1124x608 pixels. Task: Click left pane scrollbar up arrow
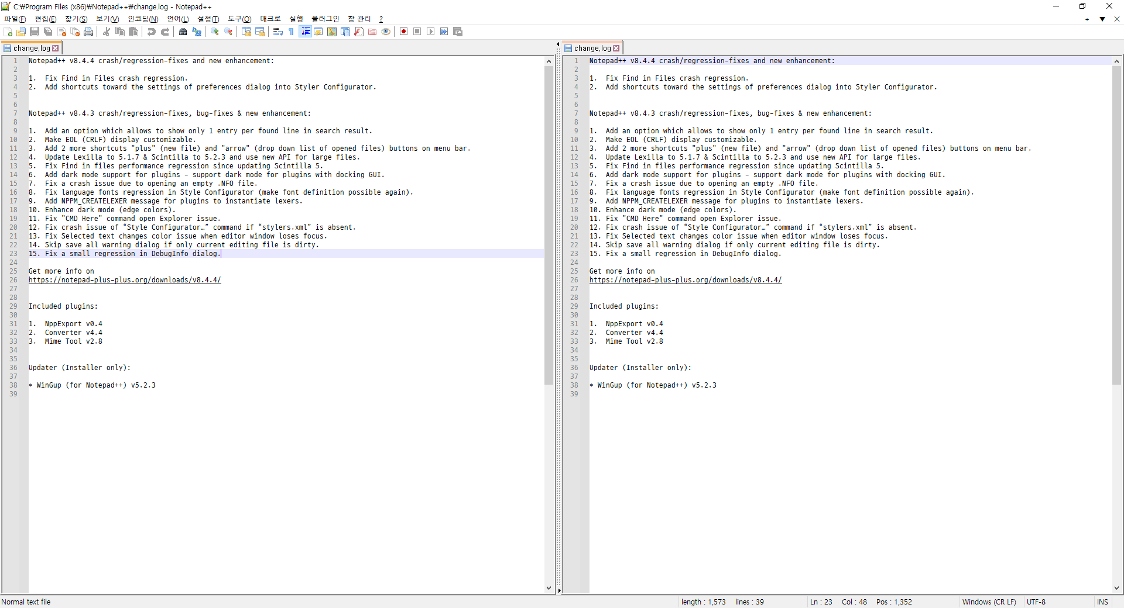(549, 61)
